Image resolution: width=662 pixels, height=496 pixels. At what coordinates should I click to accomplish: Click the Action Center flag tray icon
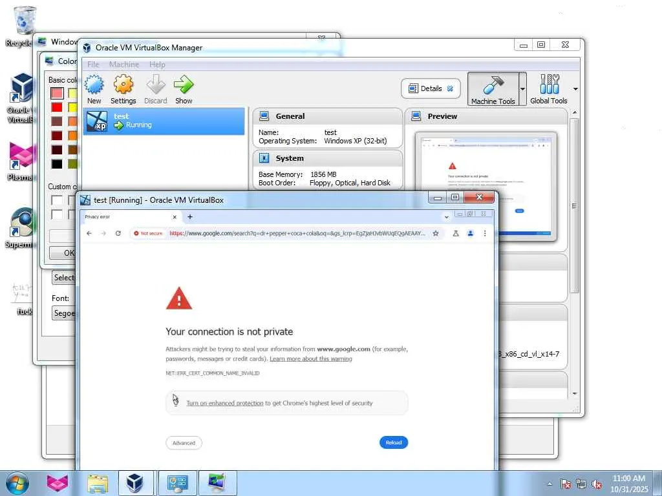[x=566, y=484]
